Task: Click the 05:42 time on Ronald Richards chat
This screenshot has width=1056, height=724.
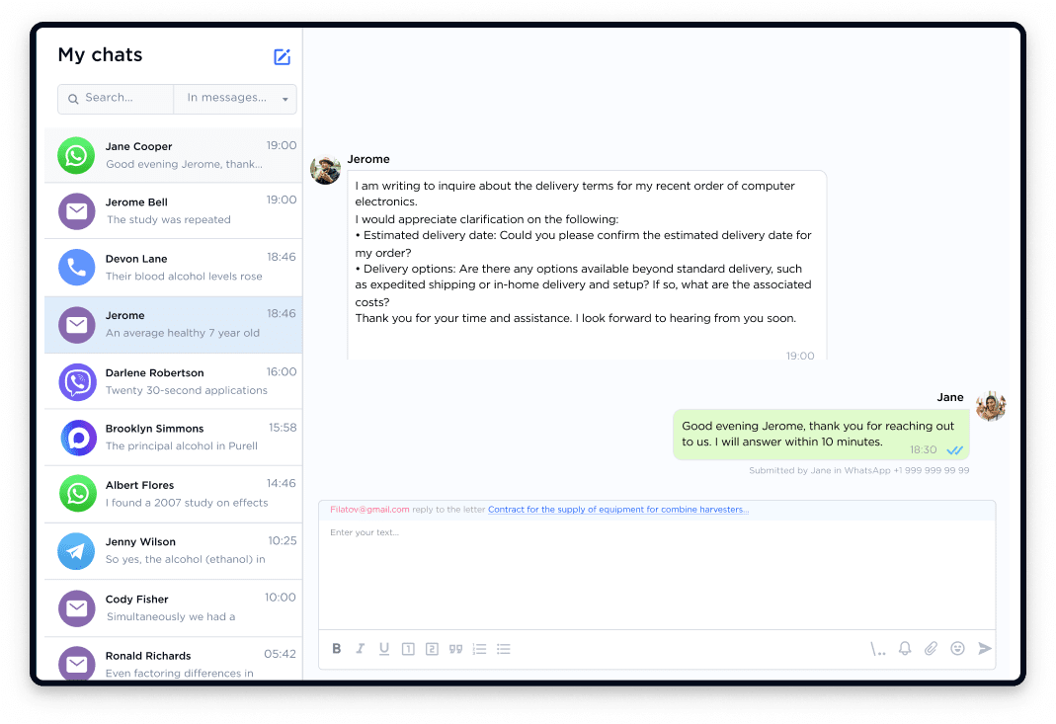Action: [x=281, y=653]
